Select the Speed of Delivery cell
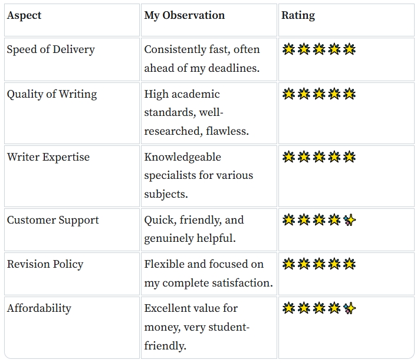The width and height of the screenshot is (417, 363). (51, 49)
